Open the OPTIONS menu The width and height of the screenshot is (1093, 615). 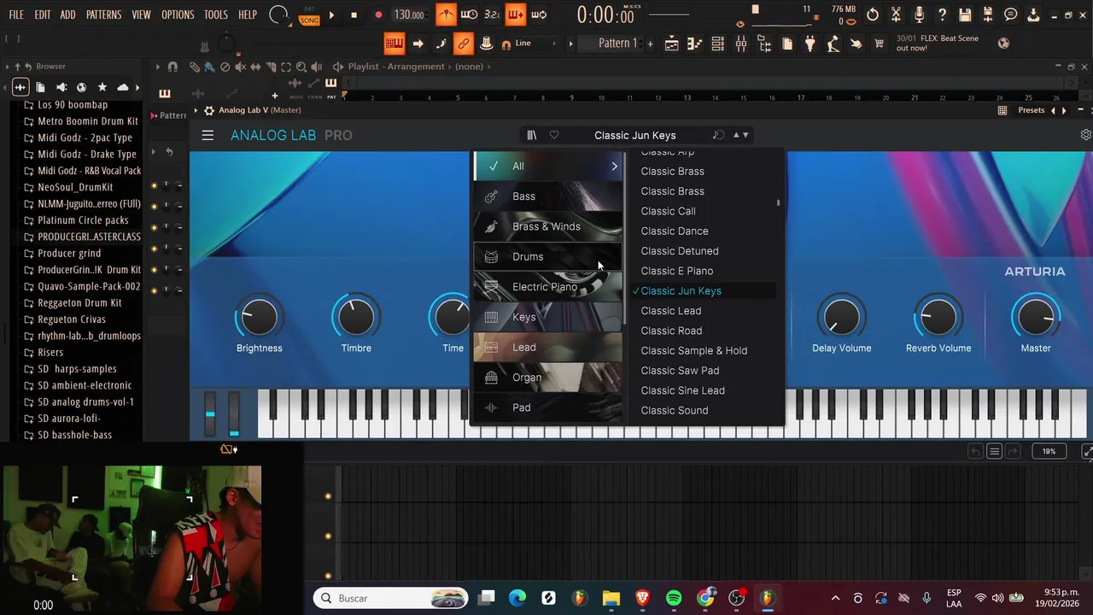pyautogui.click(x=178, y=15)
